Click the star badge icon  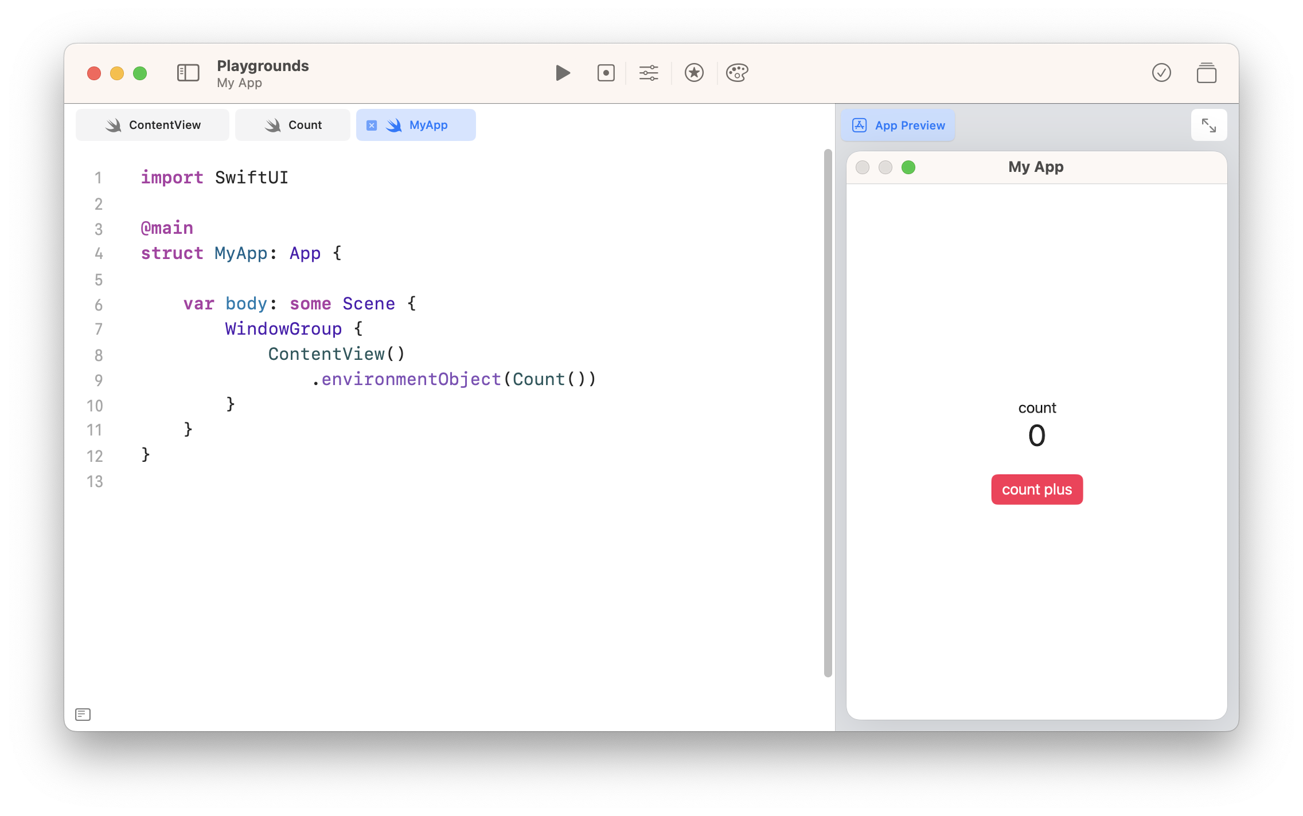coord(694,73)
